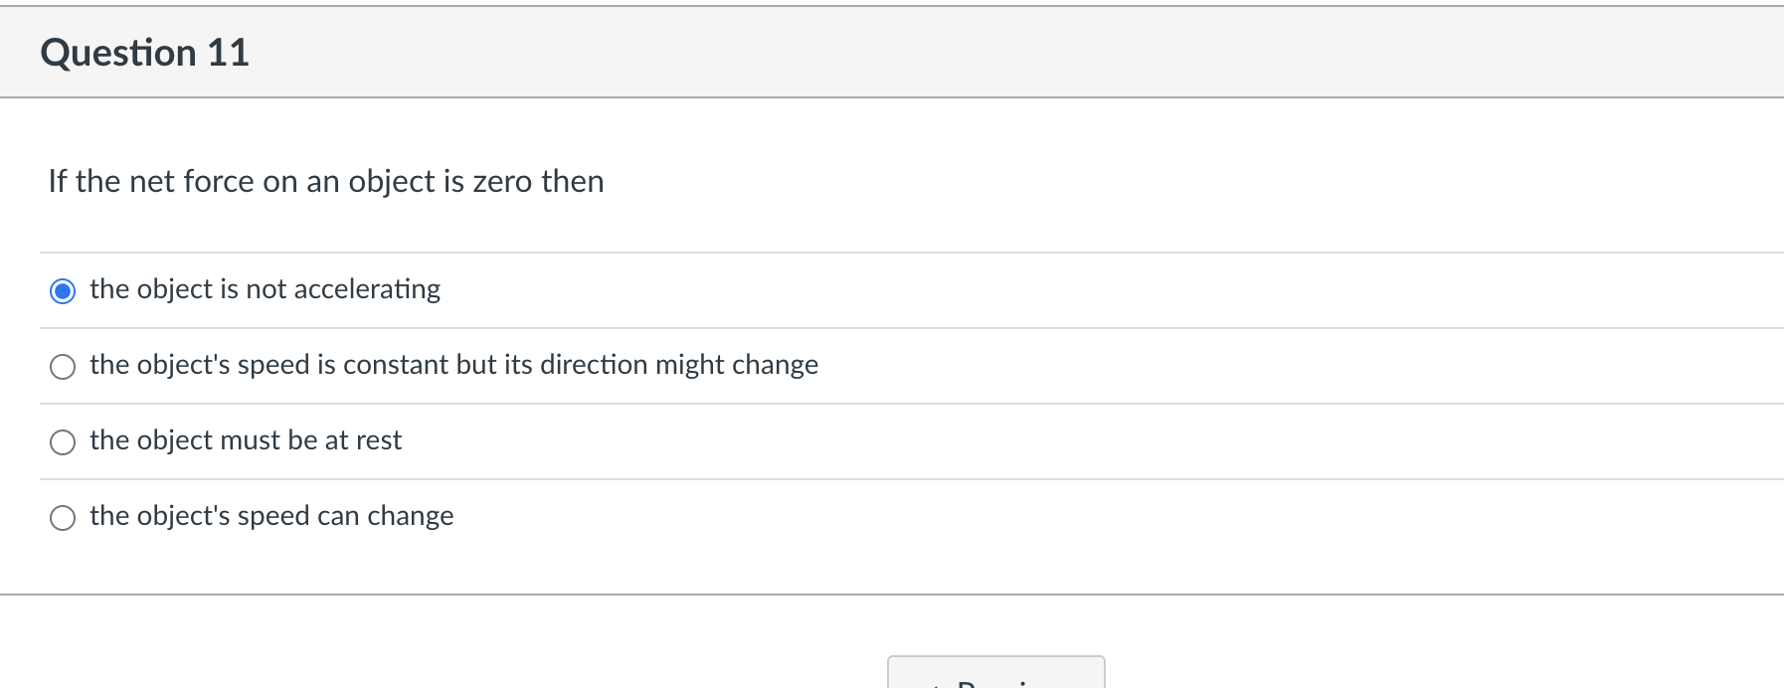1784x688 pixels.
Task: Select the 'object must be at rest' radio button
Action: click(63, 442)
